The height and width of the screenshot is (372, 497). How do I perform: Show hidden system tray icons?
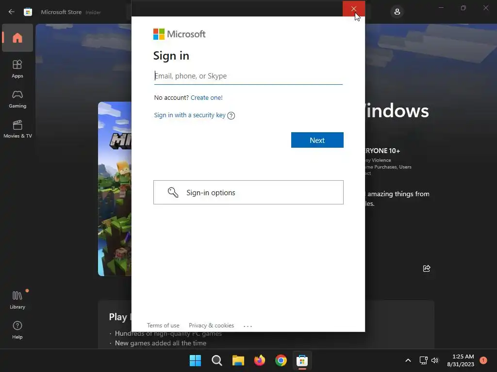[x=408, y=360]
